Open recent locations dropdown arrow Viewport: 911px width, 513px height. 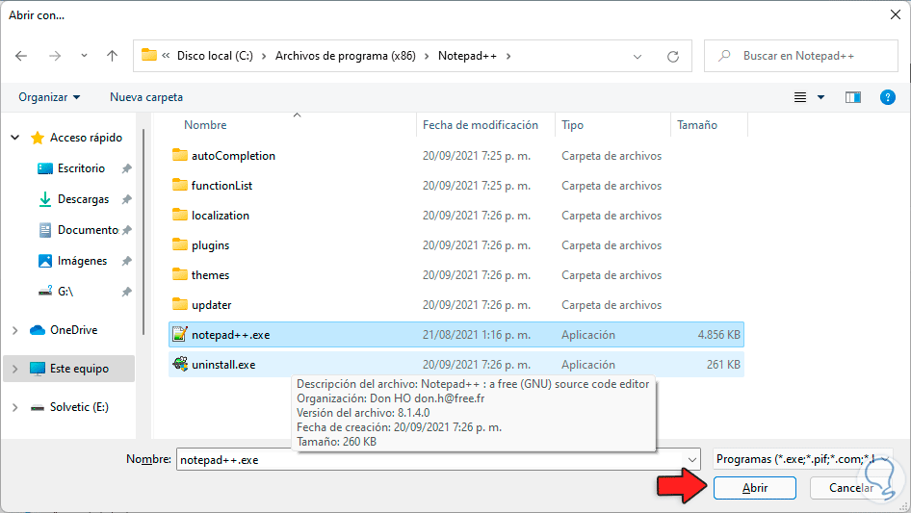[x=84, y=56]
